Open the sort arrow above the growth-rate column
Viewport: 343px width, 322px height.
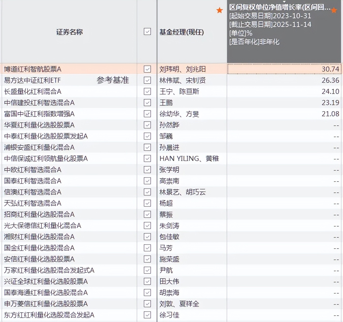[x=284, y=2]
